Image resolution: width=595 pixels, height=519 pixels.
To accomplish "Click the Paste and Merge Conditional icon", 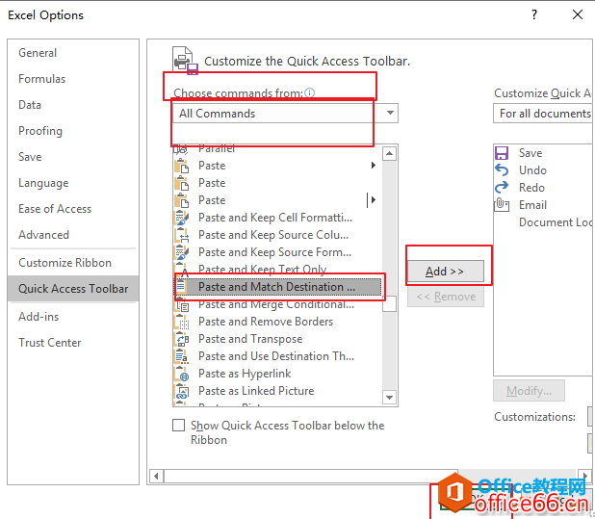I will 181,304.
